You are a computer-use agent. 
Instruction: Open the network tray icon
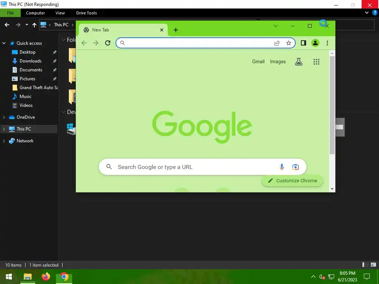pyautogui.click(x=331, y=277)
